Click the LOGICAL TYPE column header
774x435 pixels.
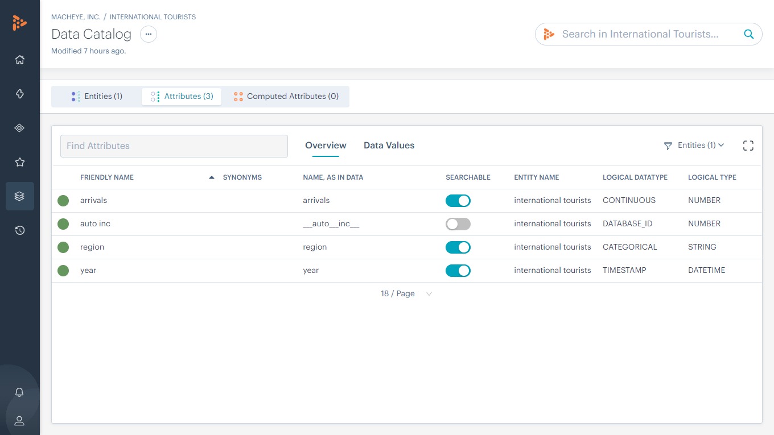(x=712, y=177)
